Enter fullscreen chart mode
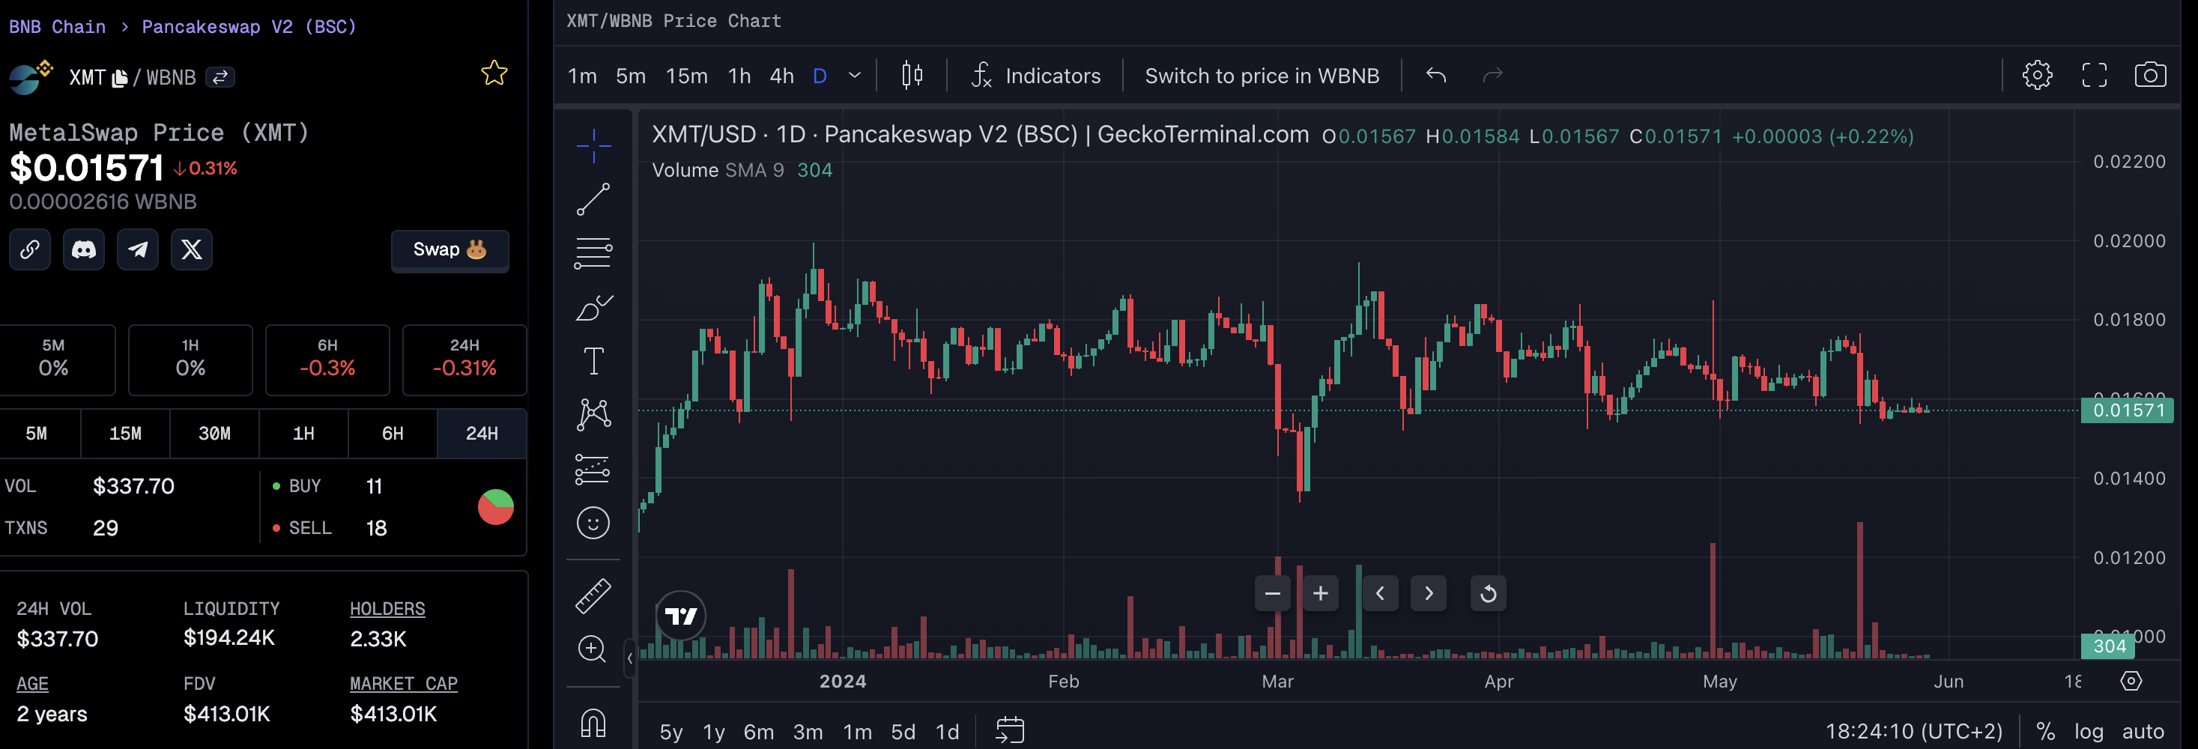2198x749 pixels. [x=2094, y=75]
